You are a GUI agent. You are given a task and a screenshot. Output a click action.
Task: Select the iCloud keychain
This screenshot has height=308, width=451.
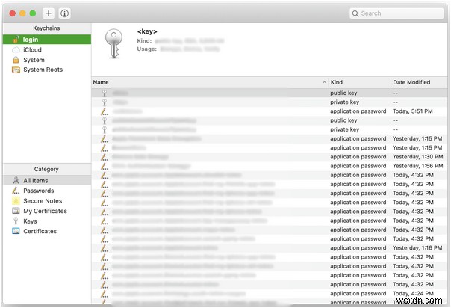pos(32,49)
